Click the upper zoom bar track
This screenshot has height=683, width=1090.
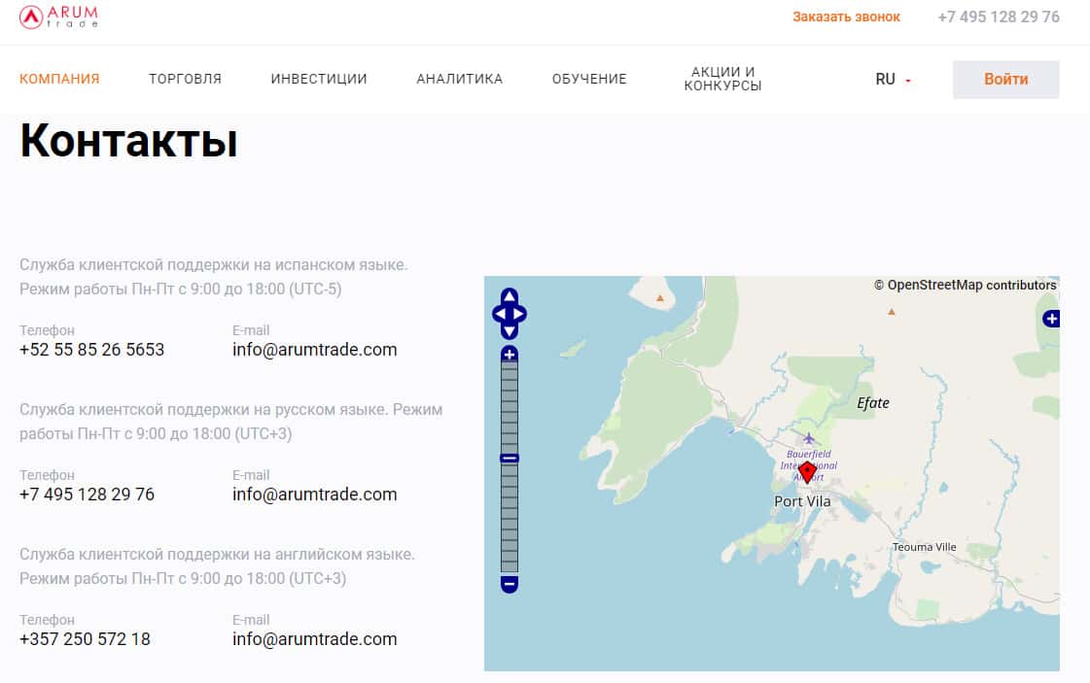pyautogui.click(x=510, y=408)
